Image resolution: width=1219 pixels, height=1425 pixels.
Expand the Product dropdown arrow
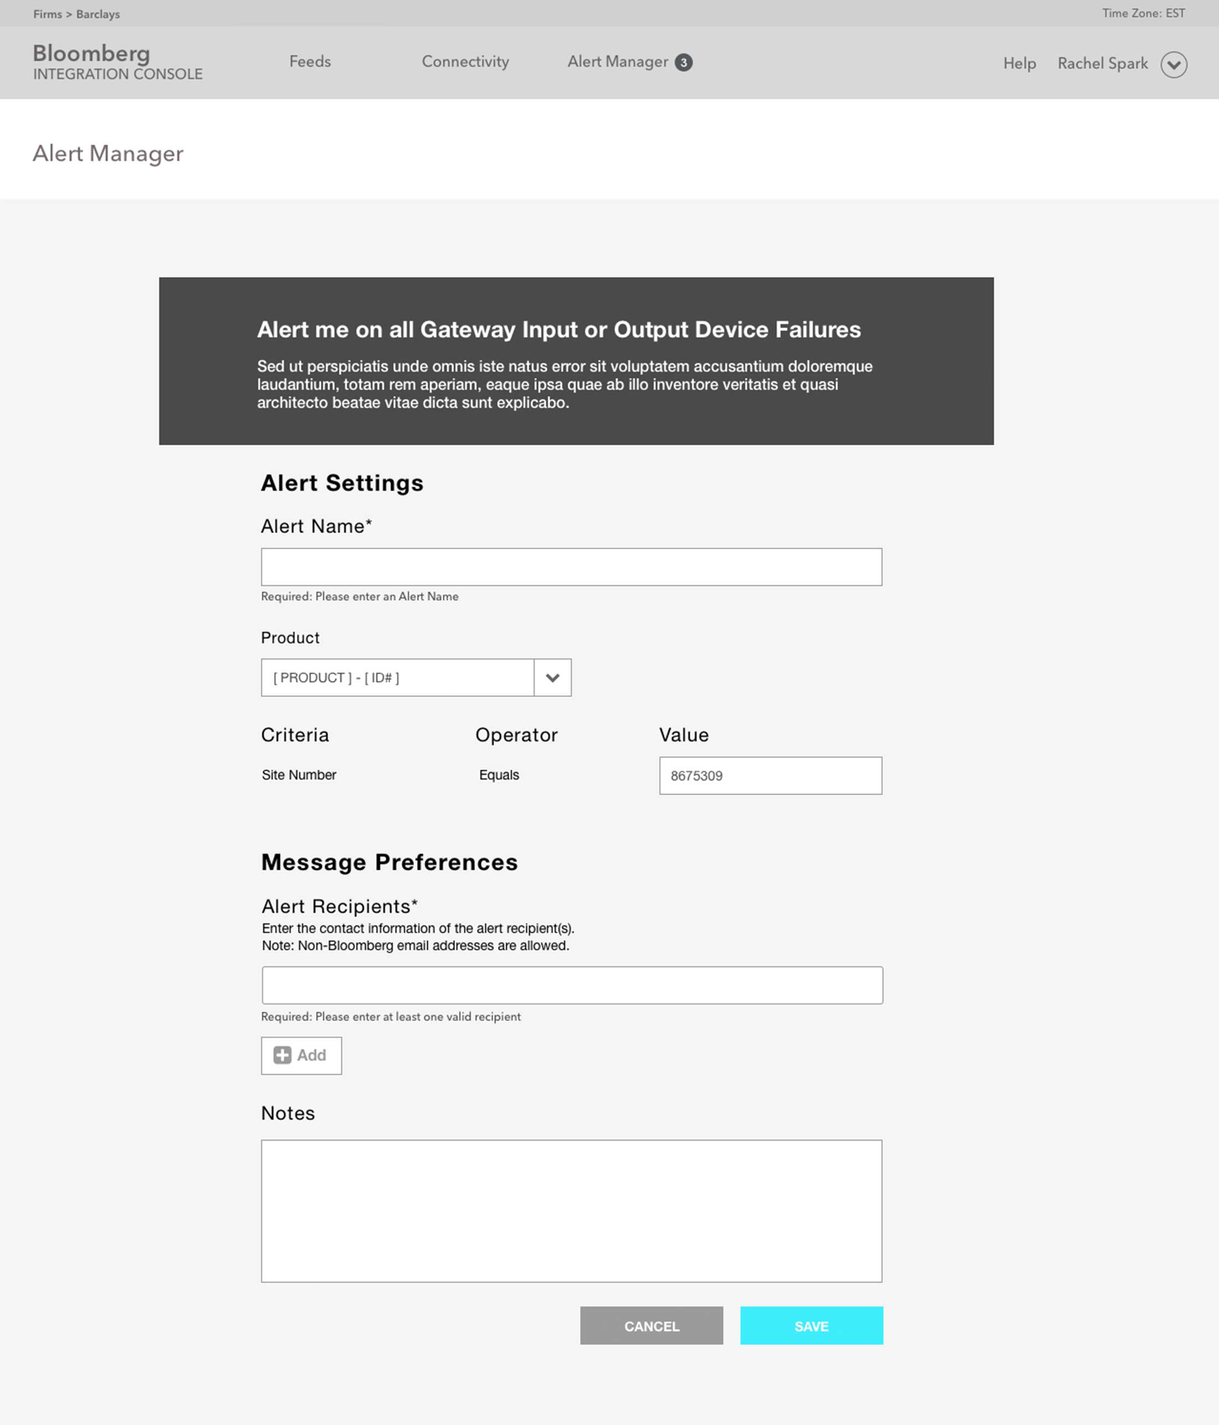552,678
